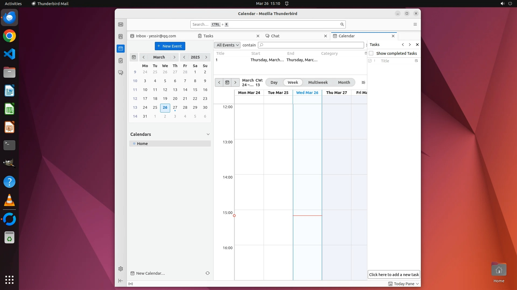Switch to the Chat tab
The width and height of the screenshot is (517, 290).
pos(275,36)
